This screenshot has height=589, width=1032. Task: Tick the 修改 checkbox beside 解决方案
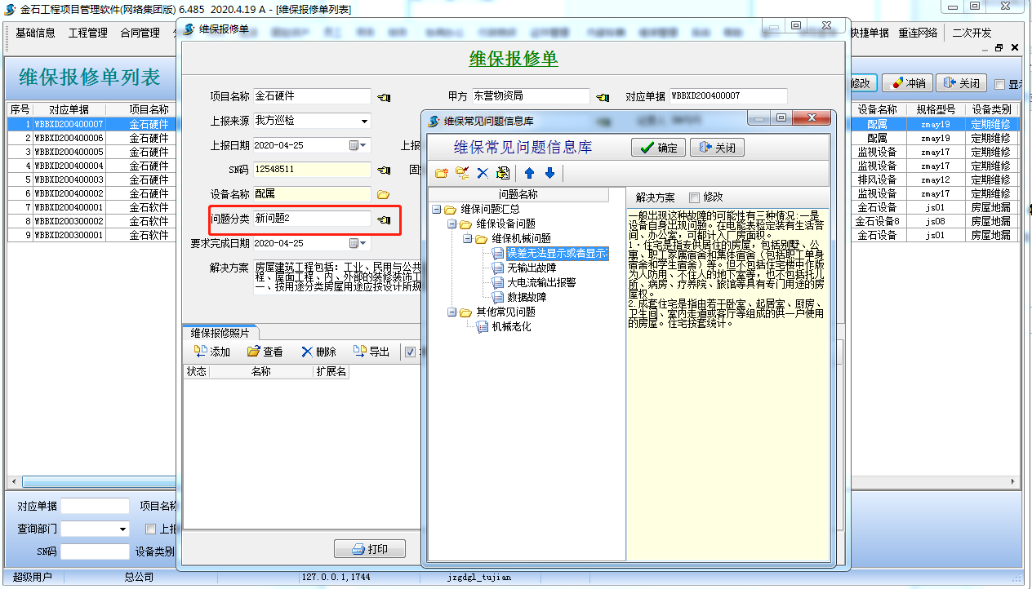pos(694,197)
